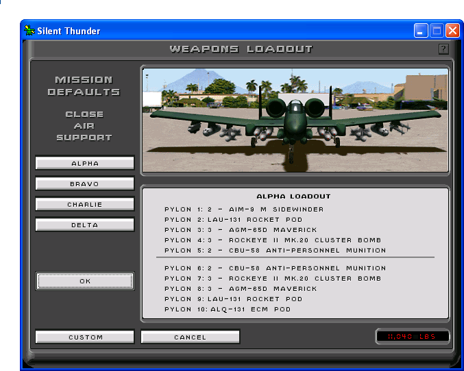464x371 pixels.
Task: Choose the BRAVO loadout preset
Action: pos(85,184)
